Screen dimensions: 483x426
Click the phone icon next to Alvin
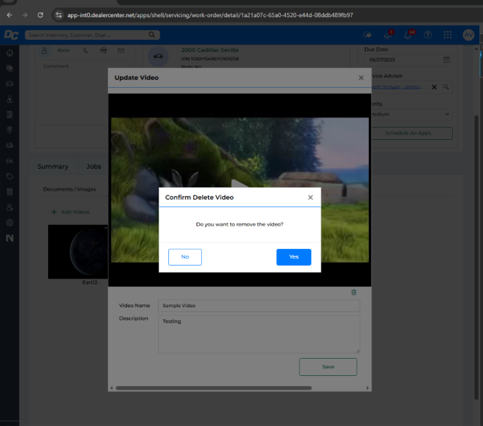(x=86, y=51)
